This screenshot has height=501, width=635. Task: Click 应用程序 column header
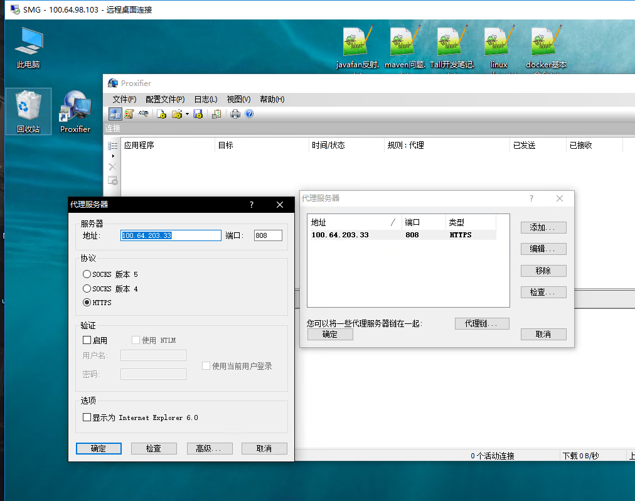pyautogui.click(x=168, y=145)
